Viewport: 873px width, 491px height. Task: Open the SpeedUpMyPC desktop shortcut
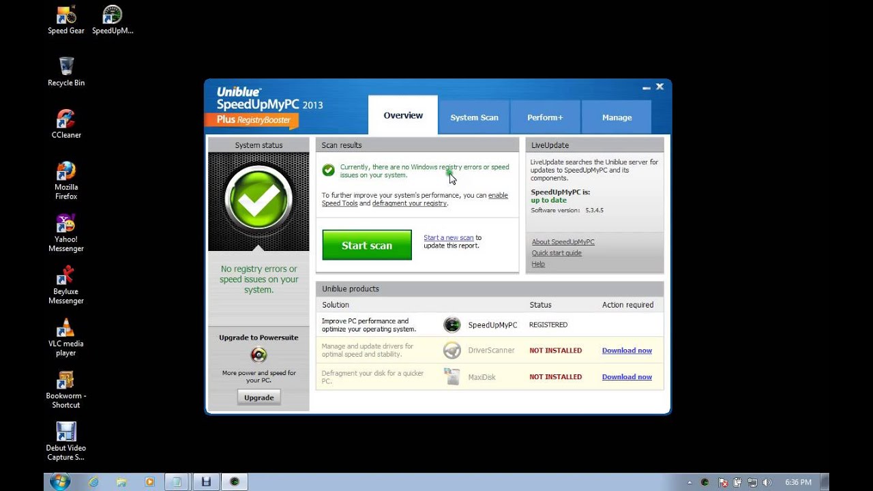coord(113,20)
